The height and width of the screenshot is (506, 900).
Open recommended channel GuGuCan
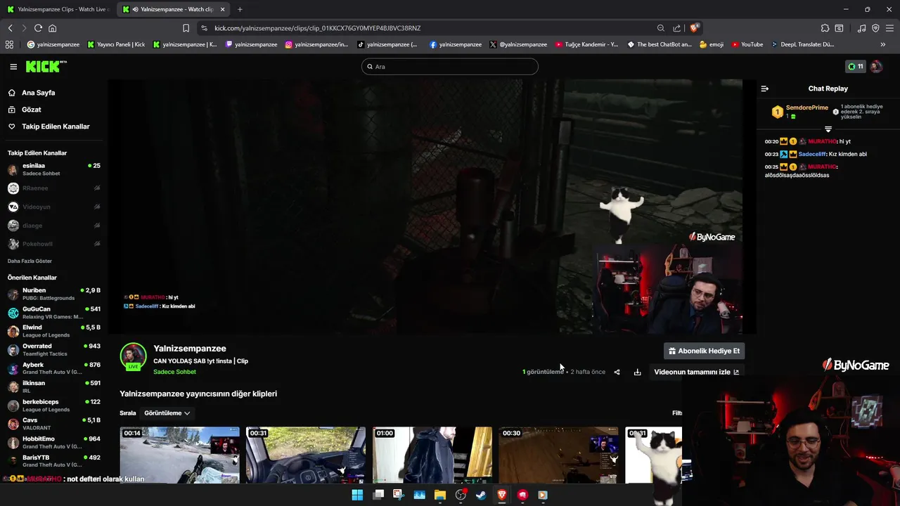[x=53, y=313]
